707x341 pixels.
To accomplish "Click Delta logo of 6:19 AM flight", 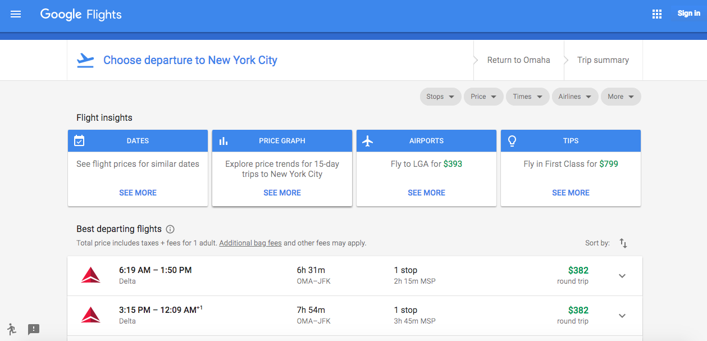I will pos(90,275).
